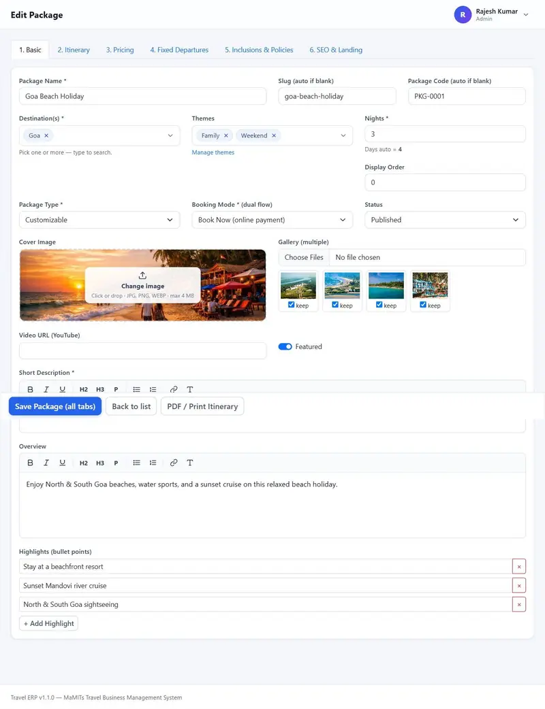Click the Rajesh Kumar avatar
Screen dimensions: 545x709
click(463, 14)
